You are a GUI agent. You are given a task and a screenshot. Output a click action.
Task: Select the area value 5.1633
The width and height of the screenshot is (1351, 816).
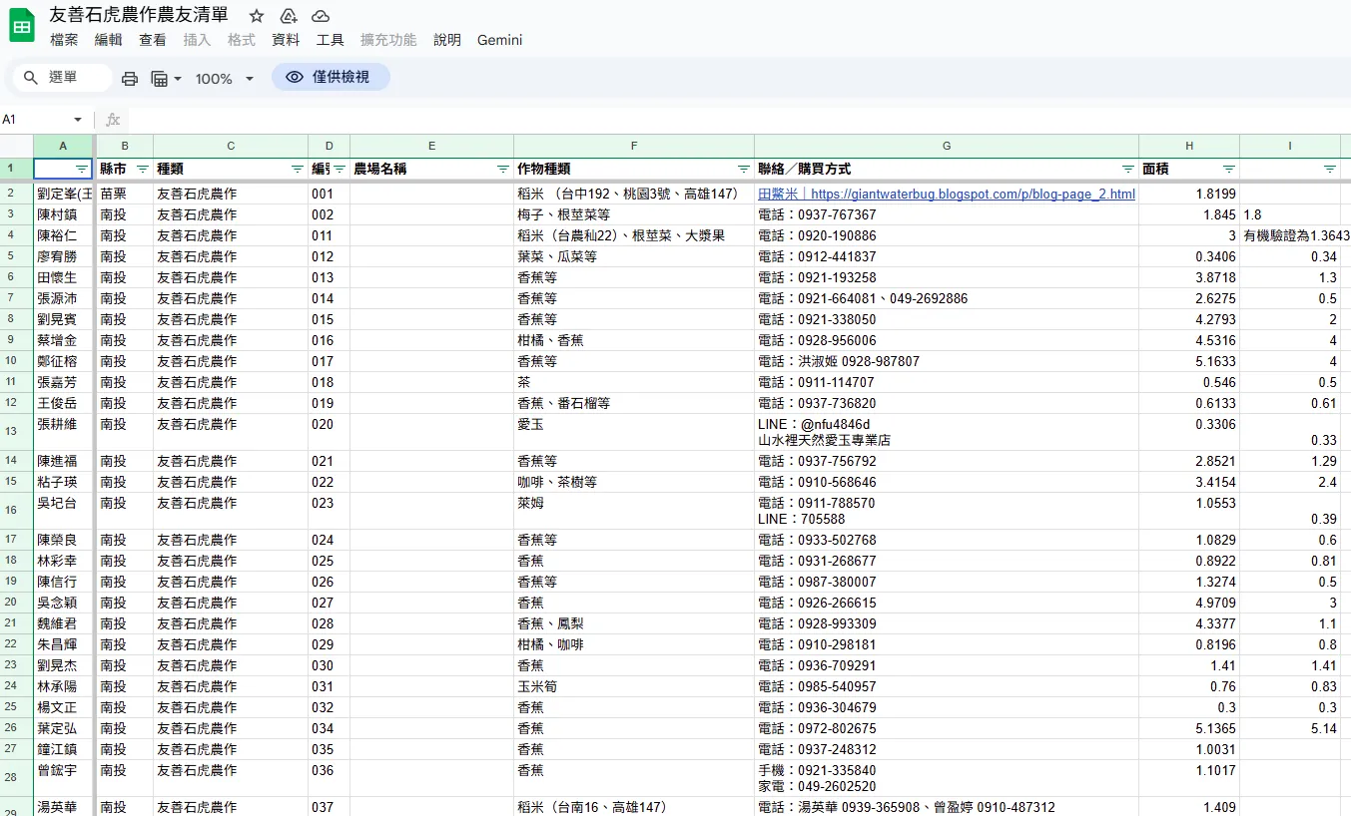click(1189, 361)
